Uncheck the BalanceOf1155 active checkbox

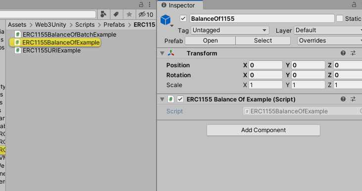183,18
